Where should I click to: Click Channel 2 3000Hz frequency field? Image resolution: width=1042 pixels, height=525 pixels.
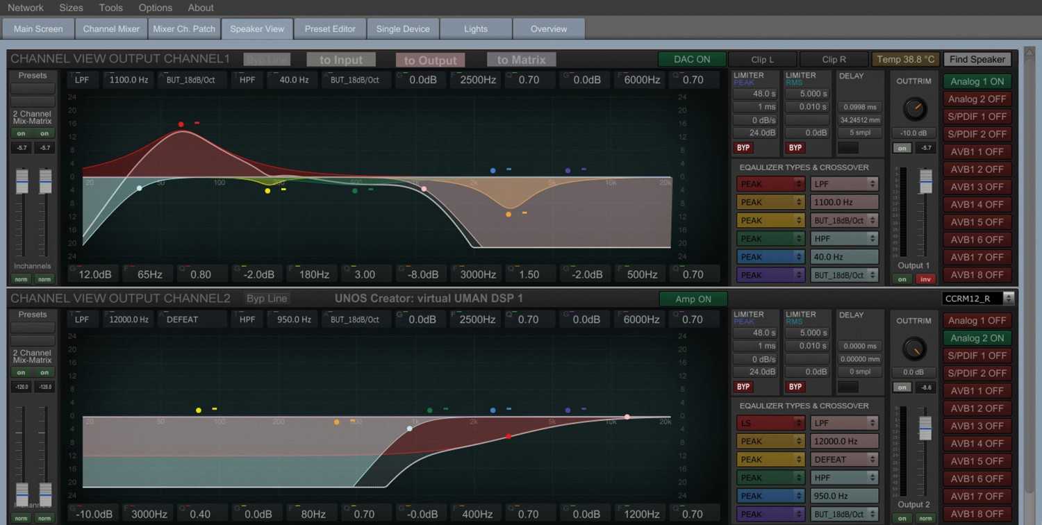point(149,515)
